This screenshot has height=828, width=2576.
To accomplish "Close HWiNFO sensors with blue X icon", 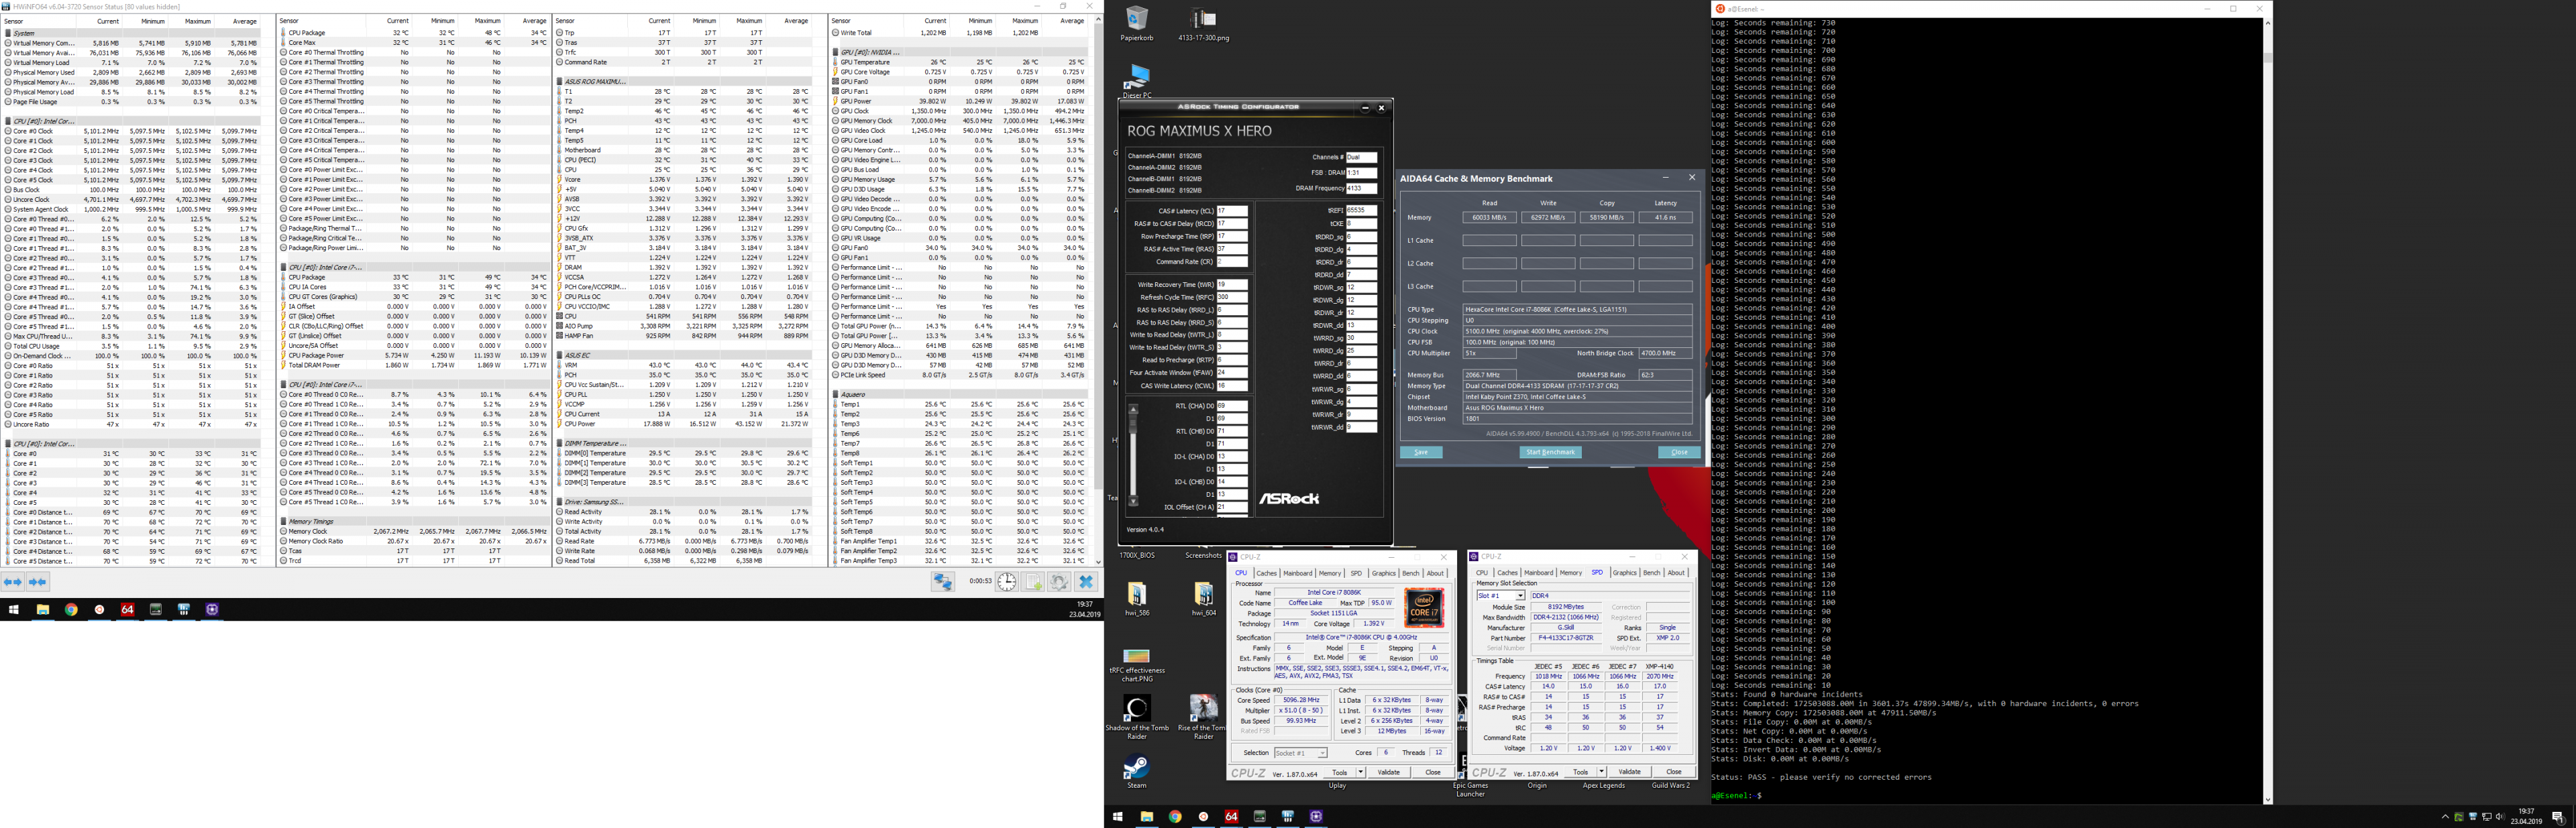I will click(x=1087, y=582).
